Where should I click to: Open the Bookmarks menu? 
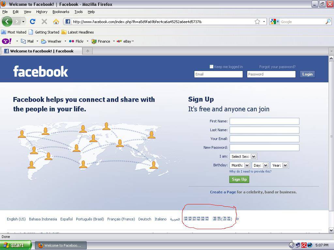61,12
